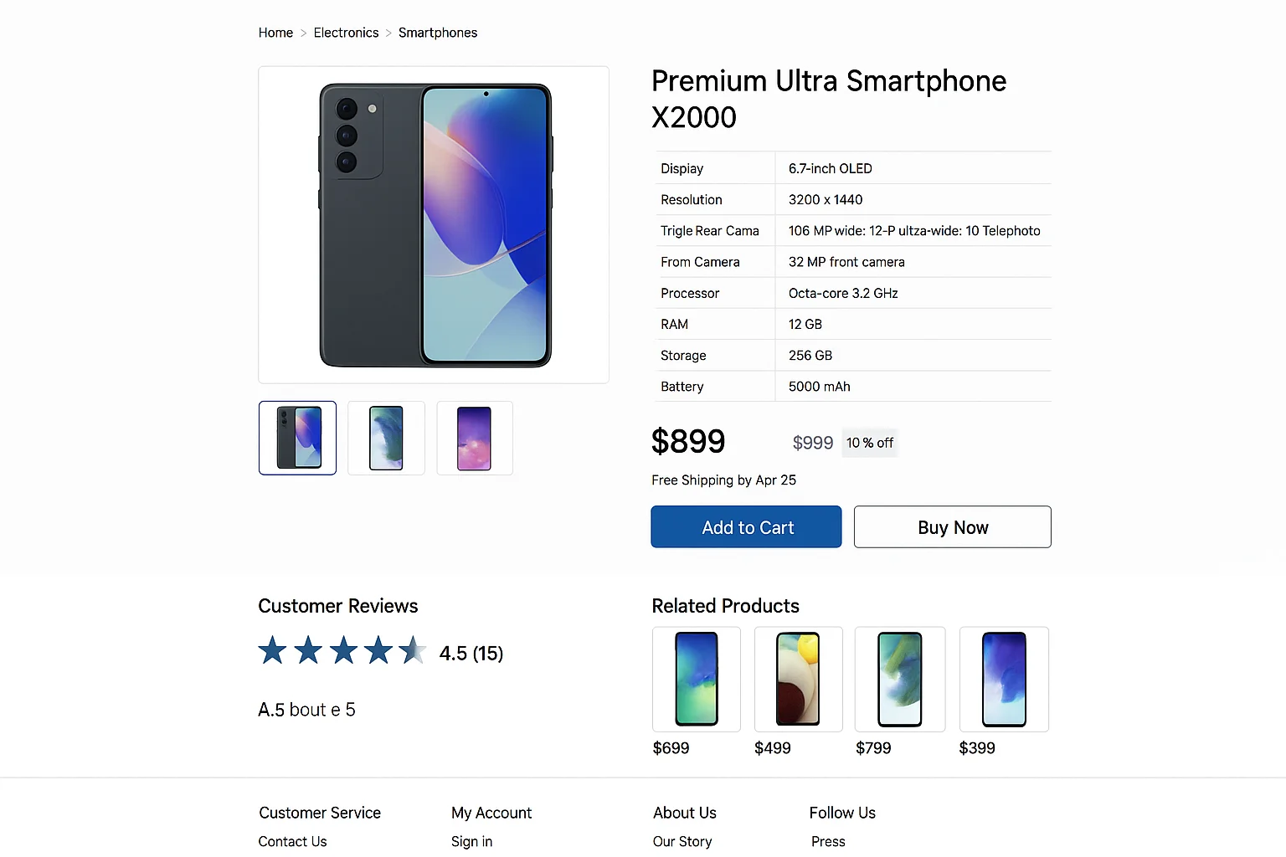The image size is (1286, 857).
Task: Select the green wave phone thumbnail
Action: pos(386,438)
